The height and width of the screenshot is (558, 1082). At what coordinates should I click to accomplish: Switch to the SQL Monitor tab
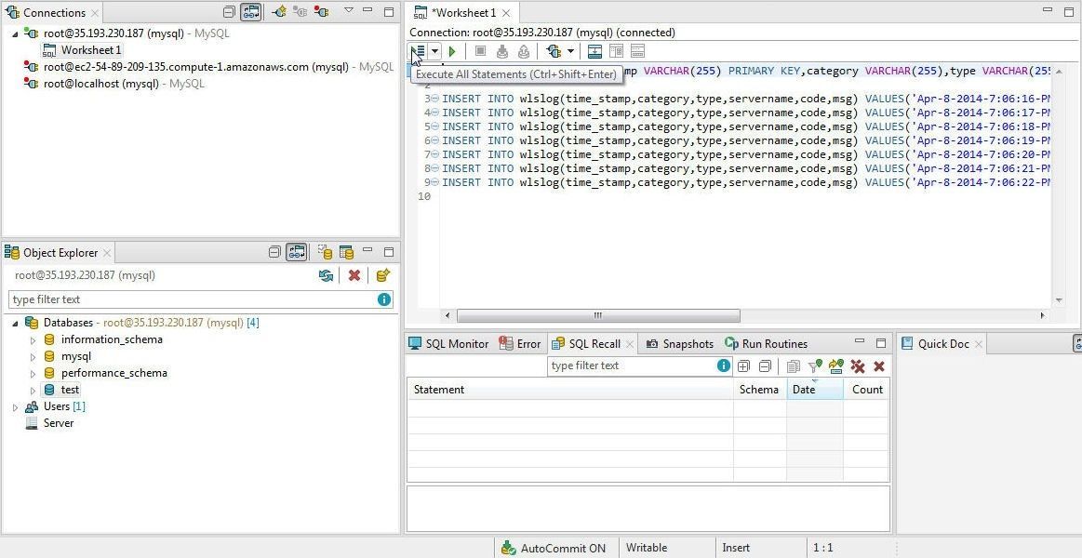click(x=448, y=343)
